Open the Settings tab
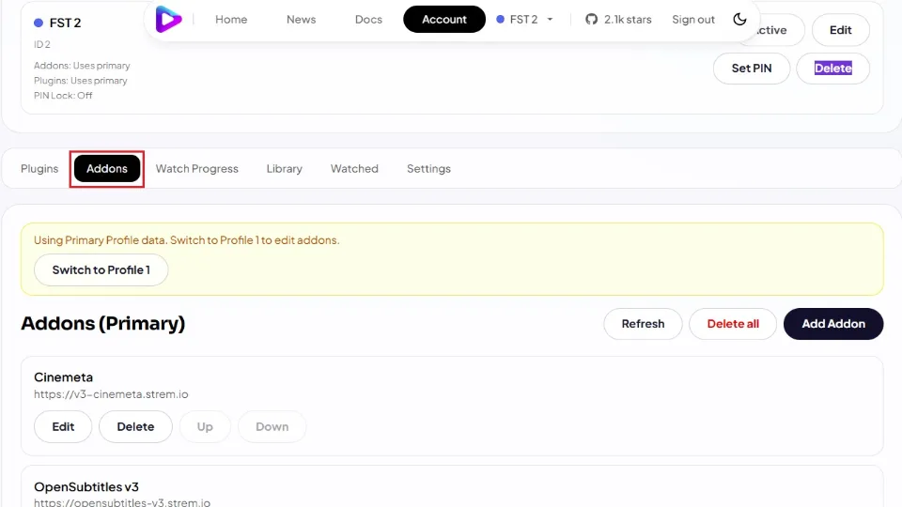 428,168
